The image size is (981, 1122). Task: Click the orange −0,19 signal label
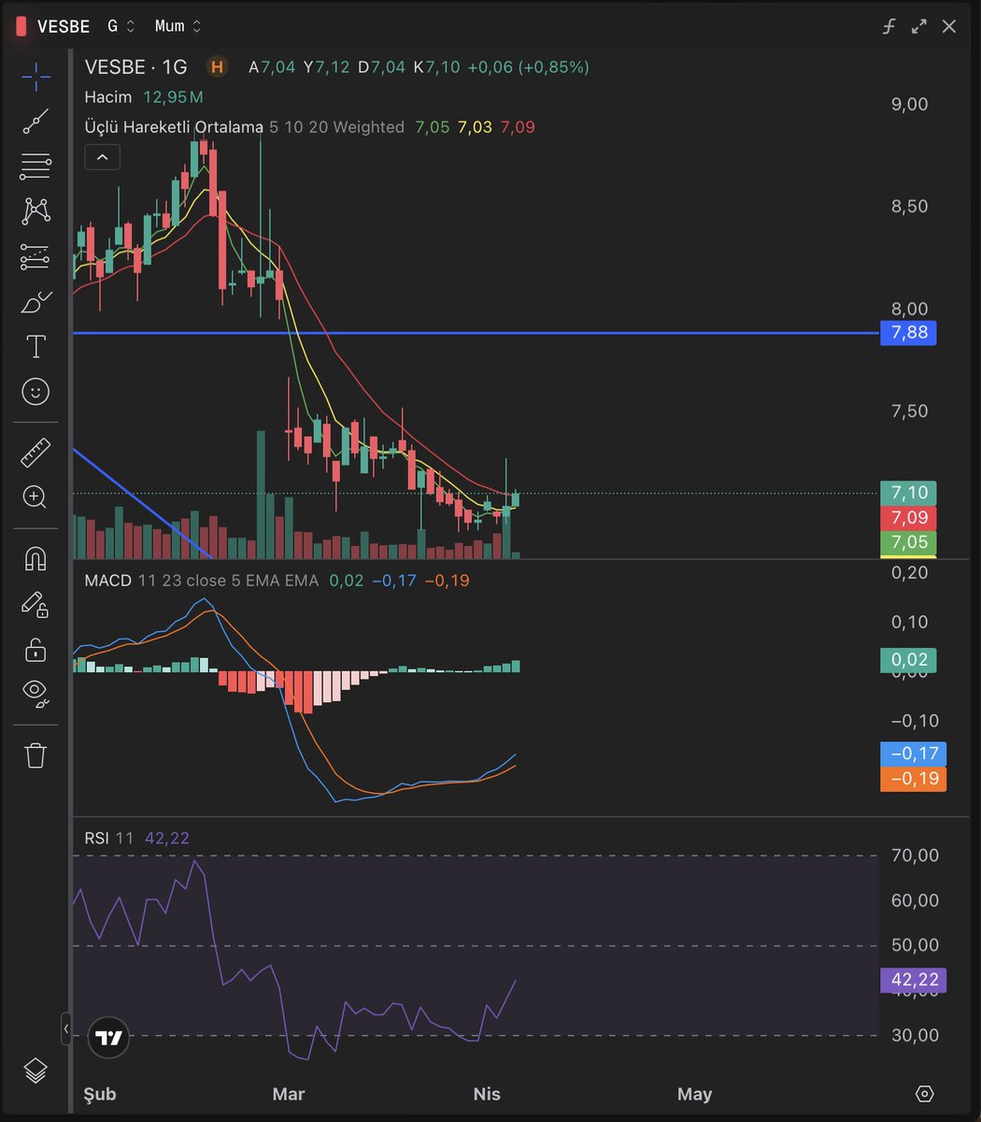pos(914,779)
